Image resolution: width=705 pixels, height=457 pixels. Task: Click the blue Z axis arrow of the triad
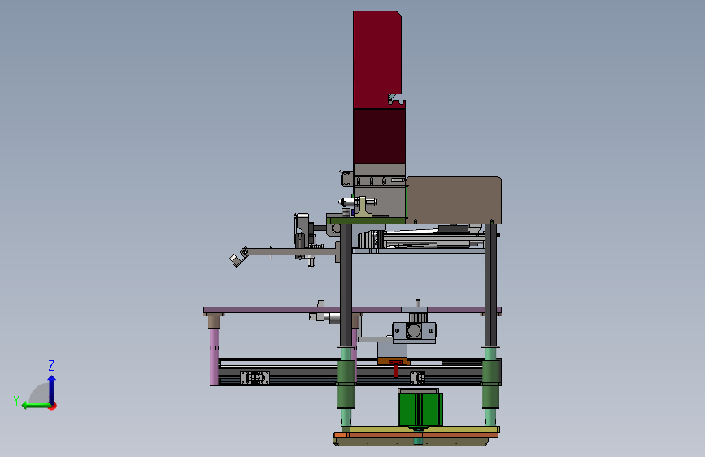click(x=52, y=389)
